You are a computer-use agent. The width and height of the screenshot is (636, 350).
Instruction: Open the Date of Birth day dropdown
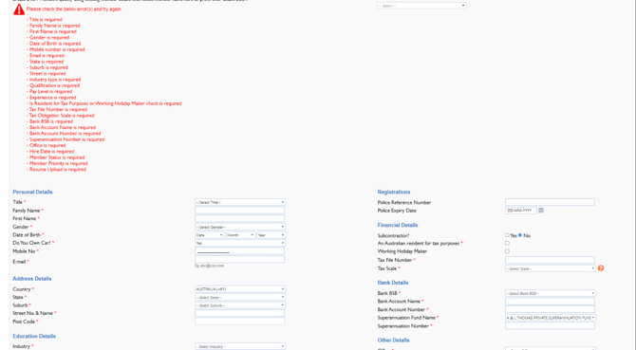tap(209, 235)
